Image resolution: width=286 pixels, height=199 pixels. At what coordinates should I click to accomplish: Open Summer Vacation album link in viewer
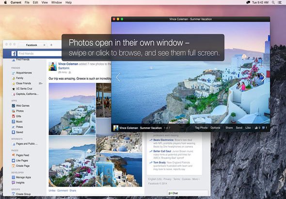pos(151,128)
